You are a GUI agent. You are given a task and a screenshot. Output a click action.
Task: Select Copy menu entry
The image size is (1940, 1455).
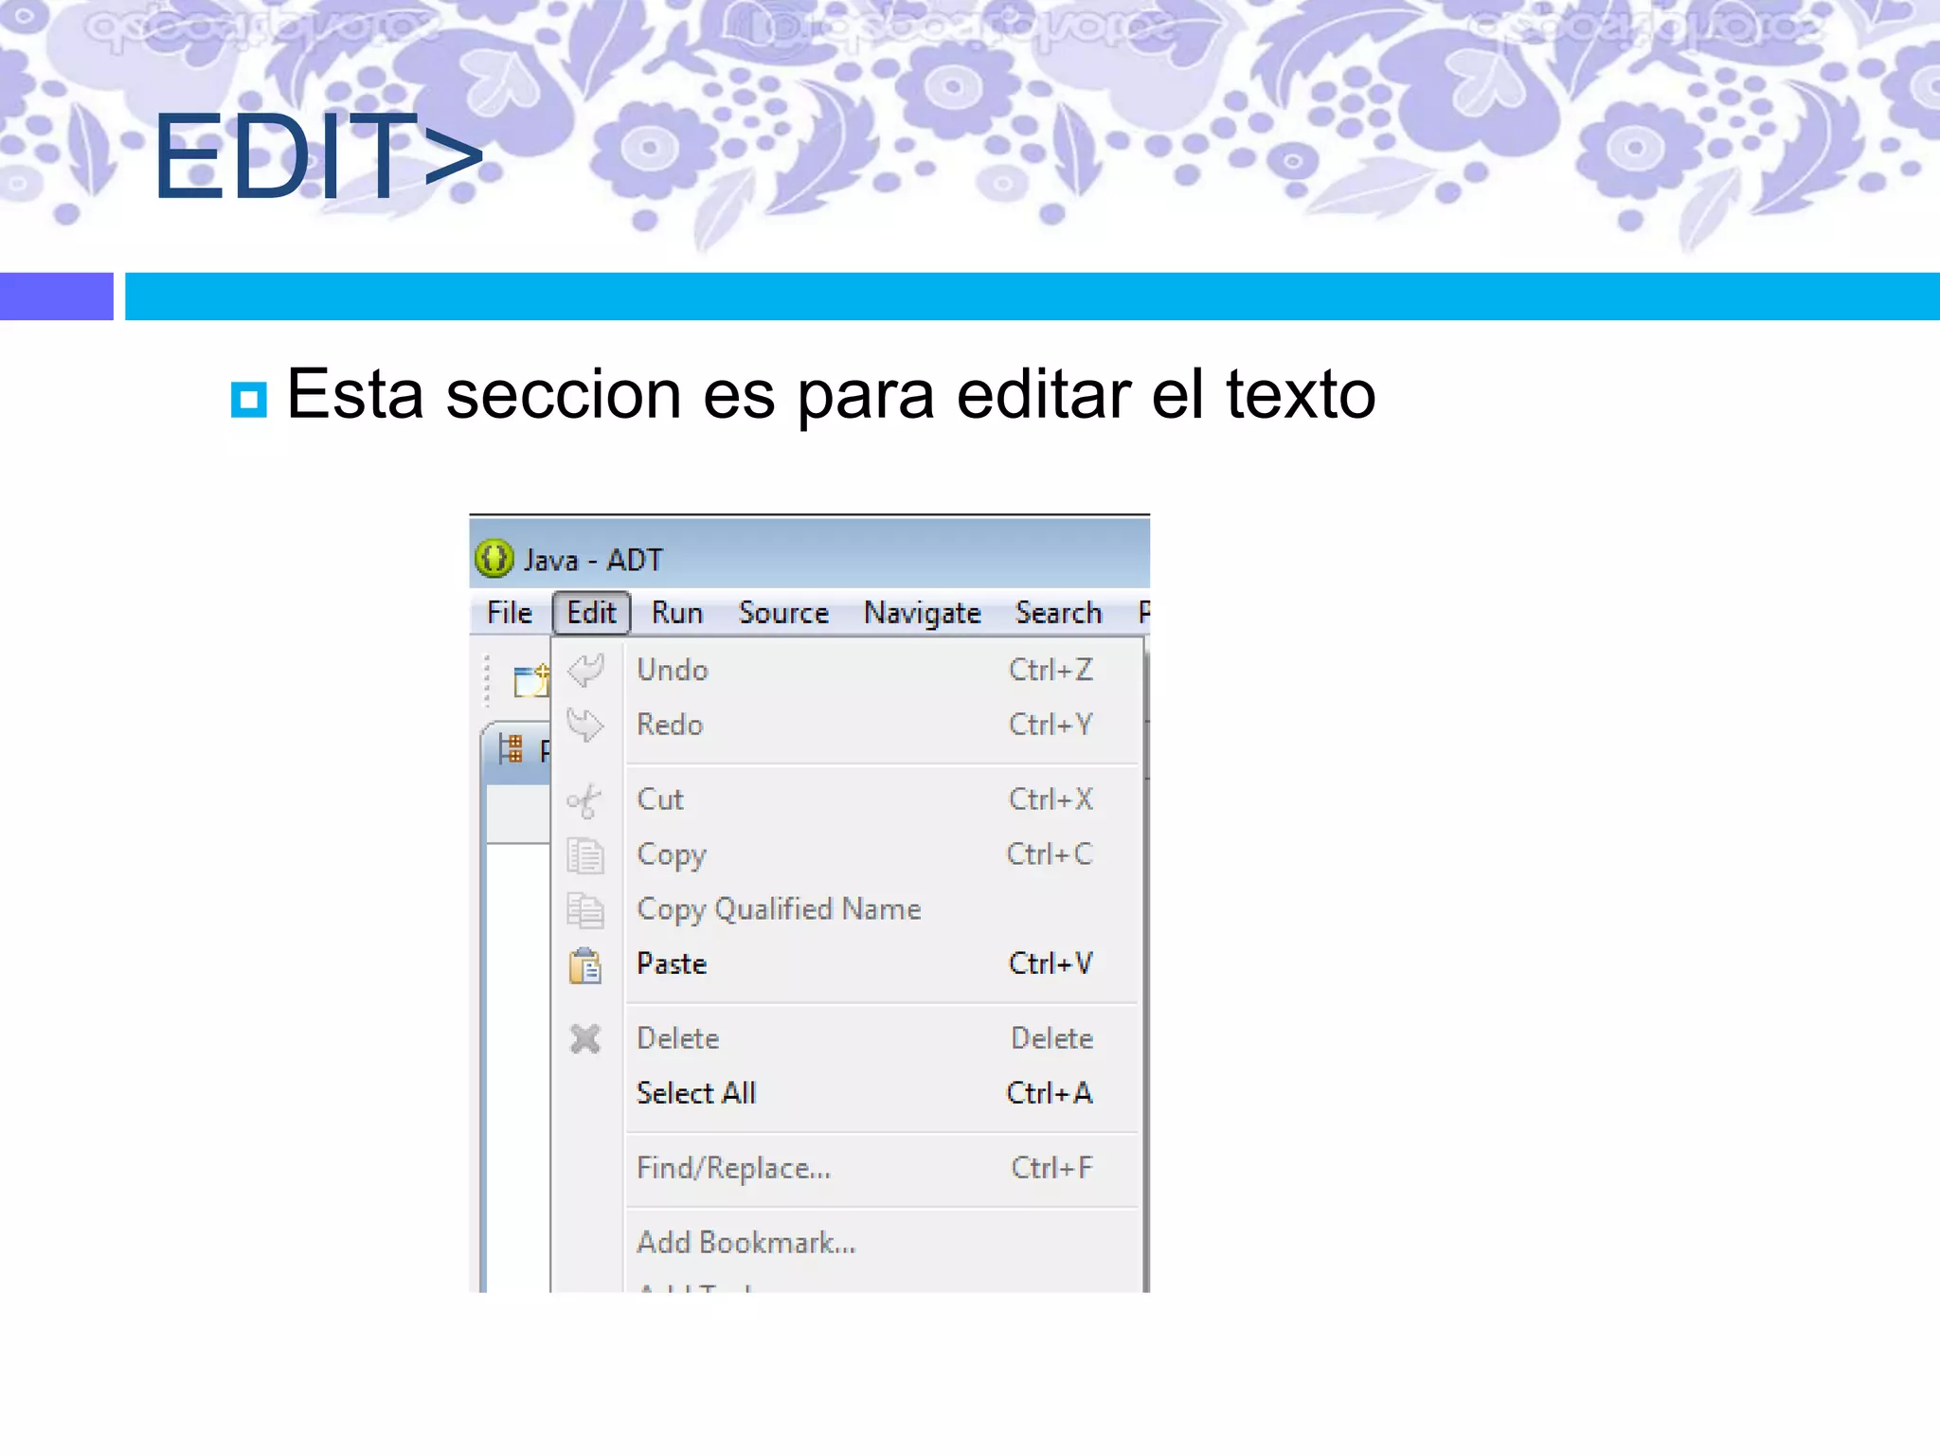pos(847,854)
